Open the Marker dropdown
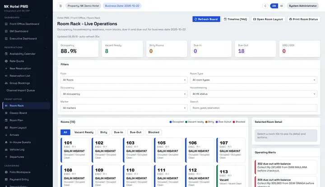The height and width of the screenshot is (187, 325). click(x=124, y=108)
